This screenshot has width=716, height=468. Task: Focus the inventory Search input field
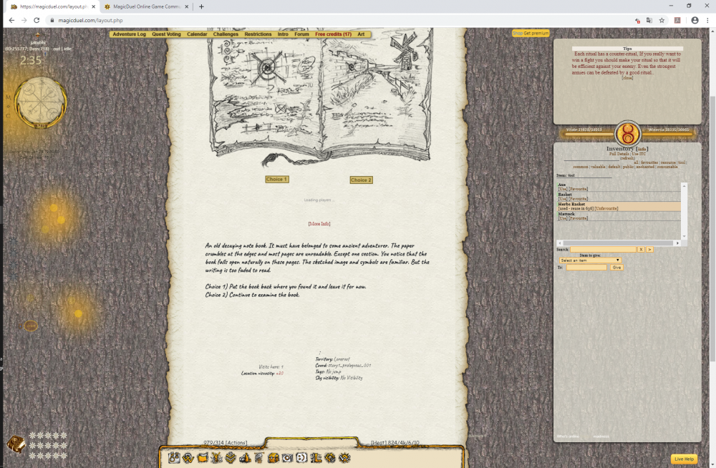pyautogui.click(x=603, y=249)
